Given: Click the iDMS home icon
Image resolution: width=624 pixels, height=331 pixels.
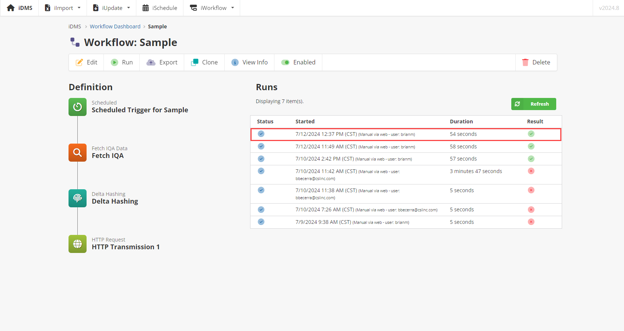Looking at the screenshot, I should click(11, 8).
